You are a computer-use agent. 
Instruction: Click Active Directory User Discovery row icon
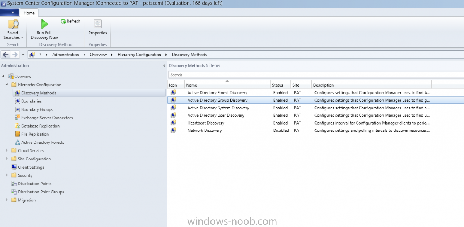(x=173, y=115)
